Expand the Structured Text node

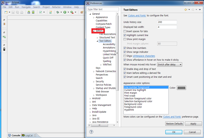pos(97,38)
